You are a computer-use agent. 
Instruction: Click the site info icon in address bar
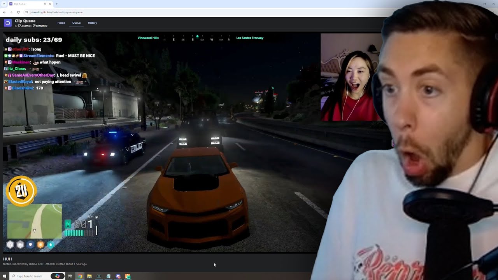26,12
